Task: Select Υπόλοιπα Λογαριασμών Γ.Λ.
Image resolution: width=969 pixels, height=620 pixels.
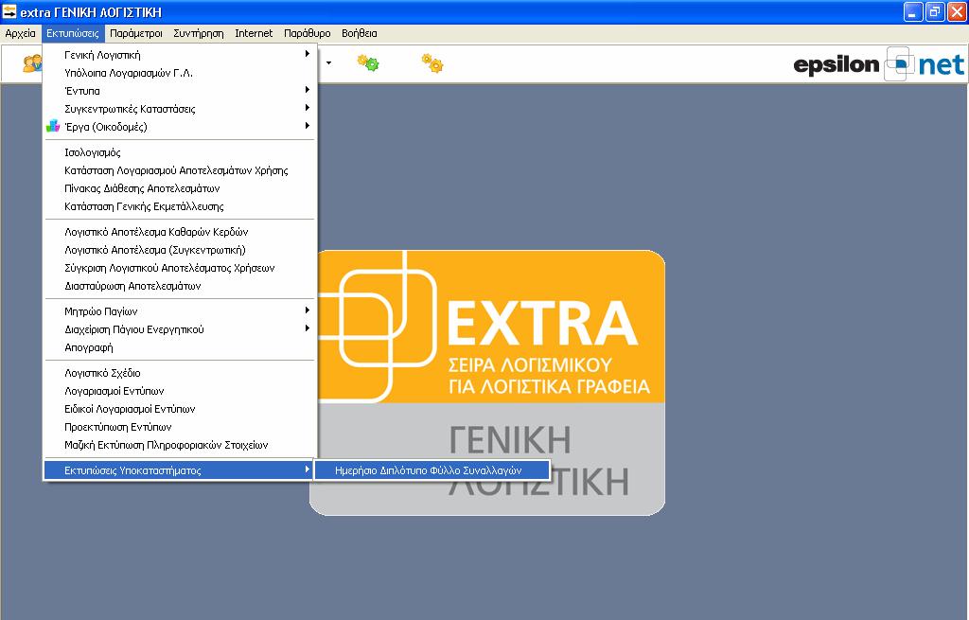Action: [179, 73]
